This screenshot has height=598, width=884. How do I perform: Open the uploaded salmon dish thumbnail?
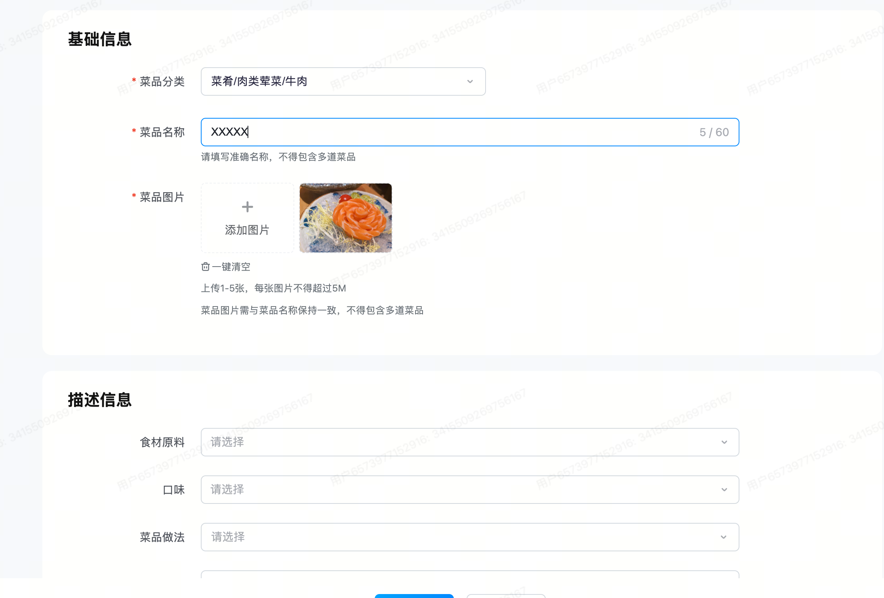(x=345, y=218)
